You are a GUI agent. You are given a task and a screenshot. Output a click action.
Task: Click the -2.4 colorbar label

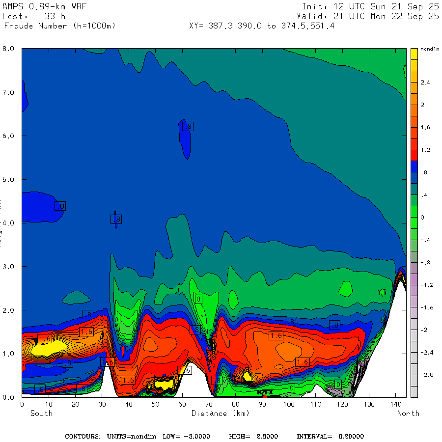coord(427,352)
